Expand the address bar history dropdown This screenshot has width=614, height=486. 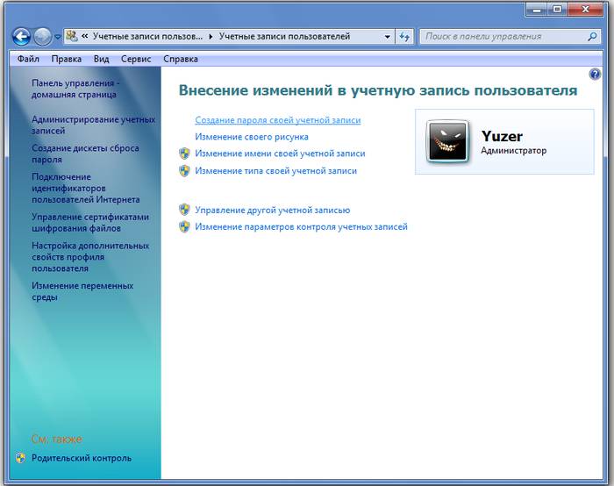point(388,37)
